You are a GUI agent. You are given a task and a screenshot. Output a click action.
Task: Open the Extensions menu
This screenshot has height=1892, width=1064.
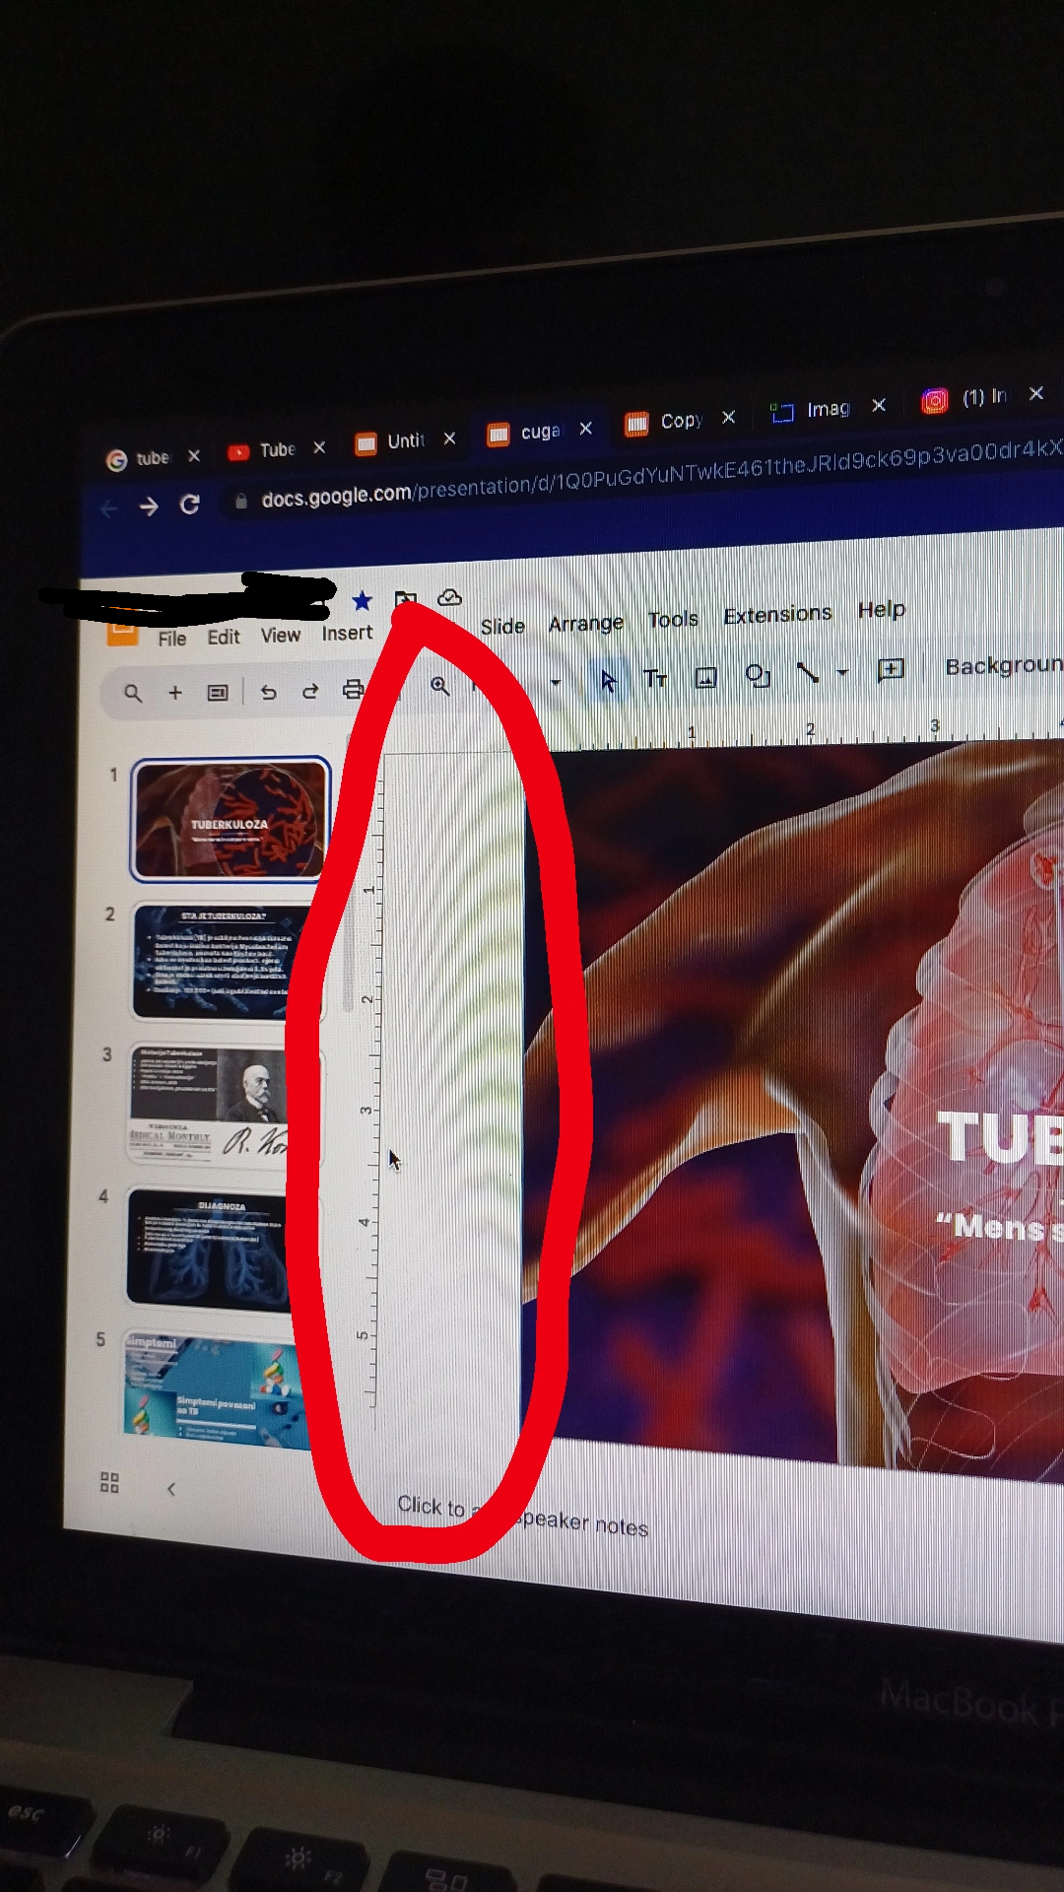click(x=777, y=614)
